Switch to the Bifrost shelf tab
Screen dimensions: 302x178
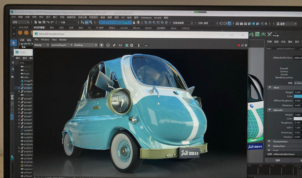(x=136, y=28)
